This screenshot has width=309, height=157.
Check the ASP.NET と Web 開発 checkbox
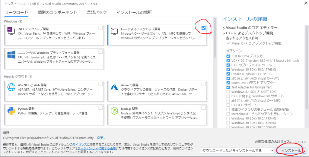(x=100, y=84)
